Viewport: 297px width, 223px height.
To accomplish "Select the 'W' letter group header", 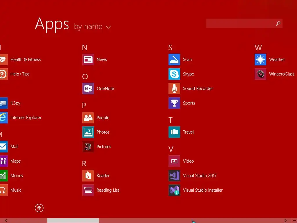I will pyautogui.click(x=258, y=48).
